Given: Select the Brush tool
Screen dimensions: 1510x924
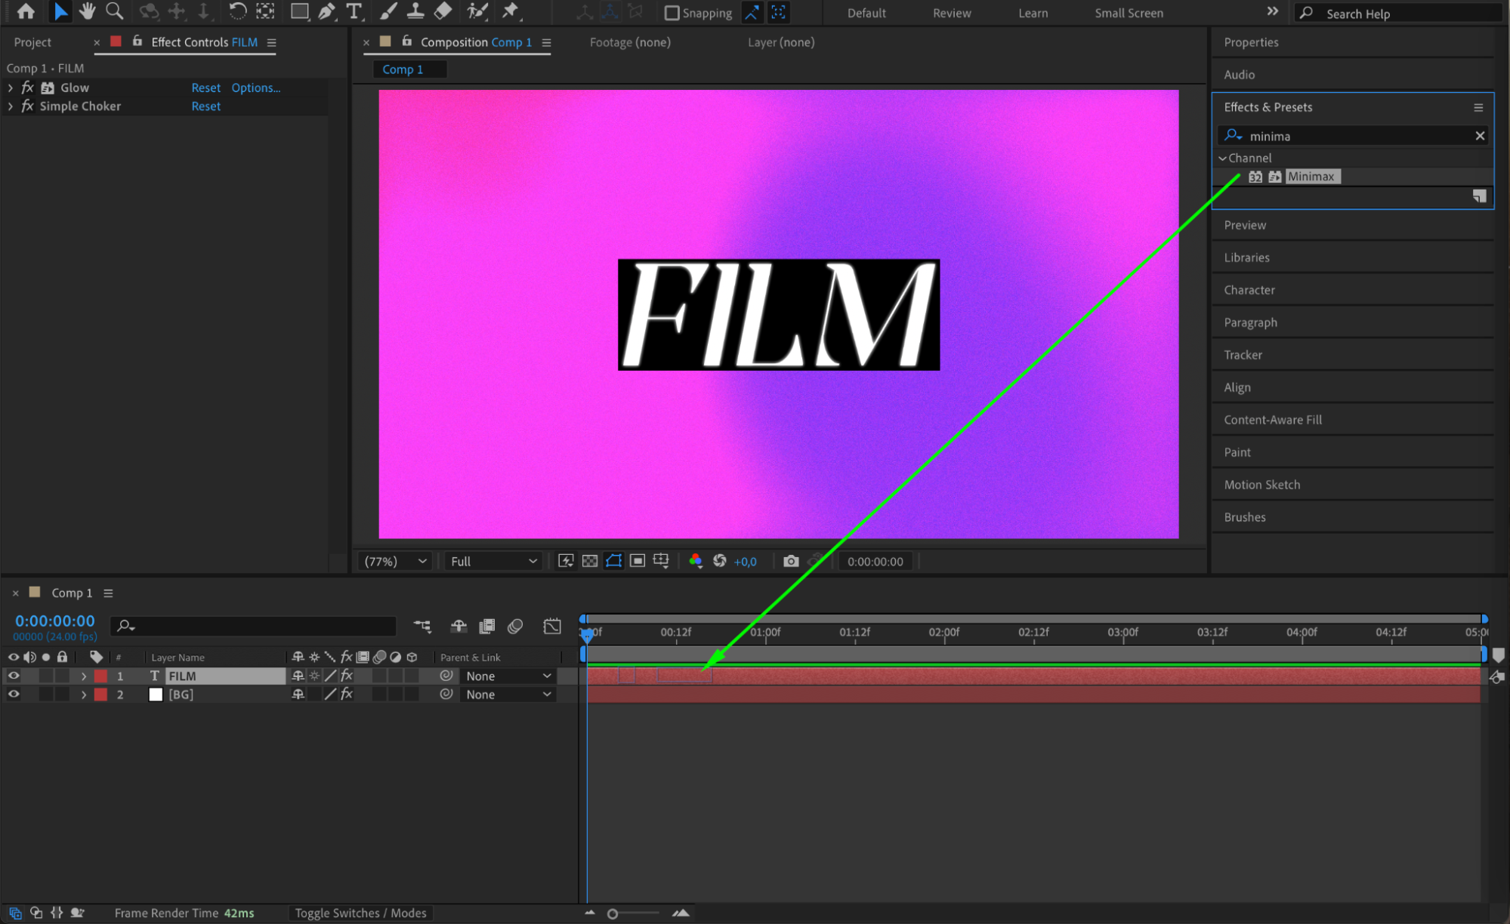Looking at the screenshot, I should tap(388, 11).
